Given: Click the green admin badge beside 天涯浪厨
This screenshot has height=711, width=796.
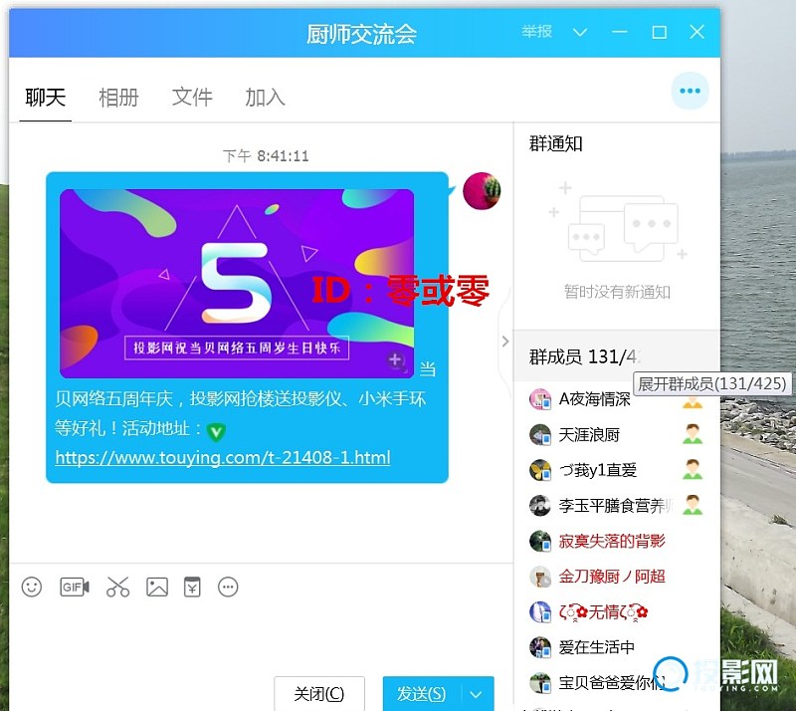Looking at the screenshot, I should click(x=693, y=434).
